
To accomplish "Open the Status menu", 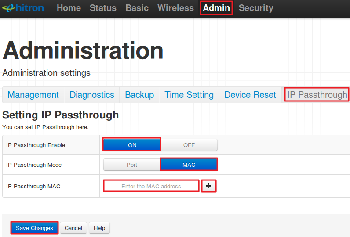I will click(103, 8).
